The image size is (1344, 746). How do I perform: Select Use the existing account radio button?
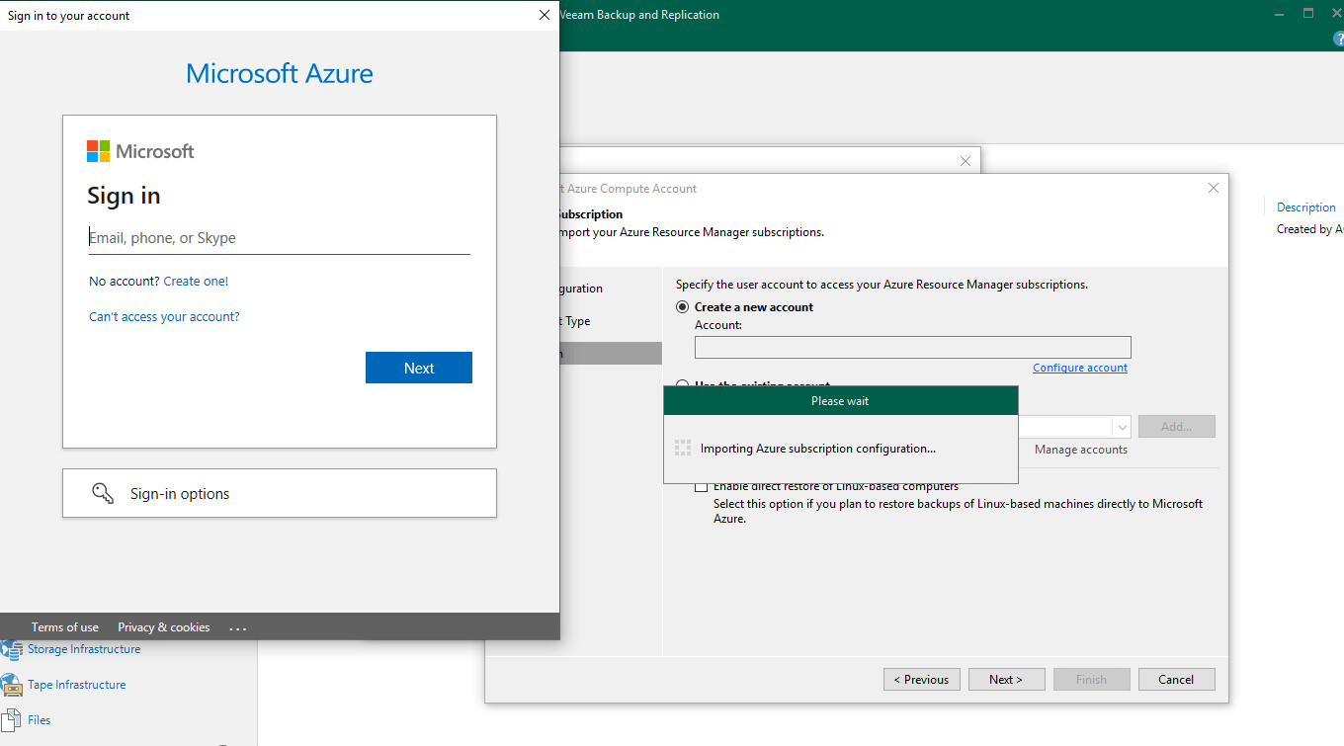click(683, 383)
